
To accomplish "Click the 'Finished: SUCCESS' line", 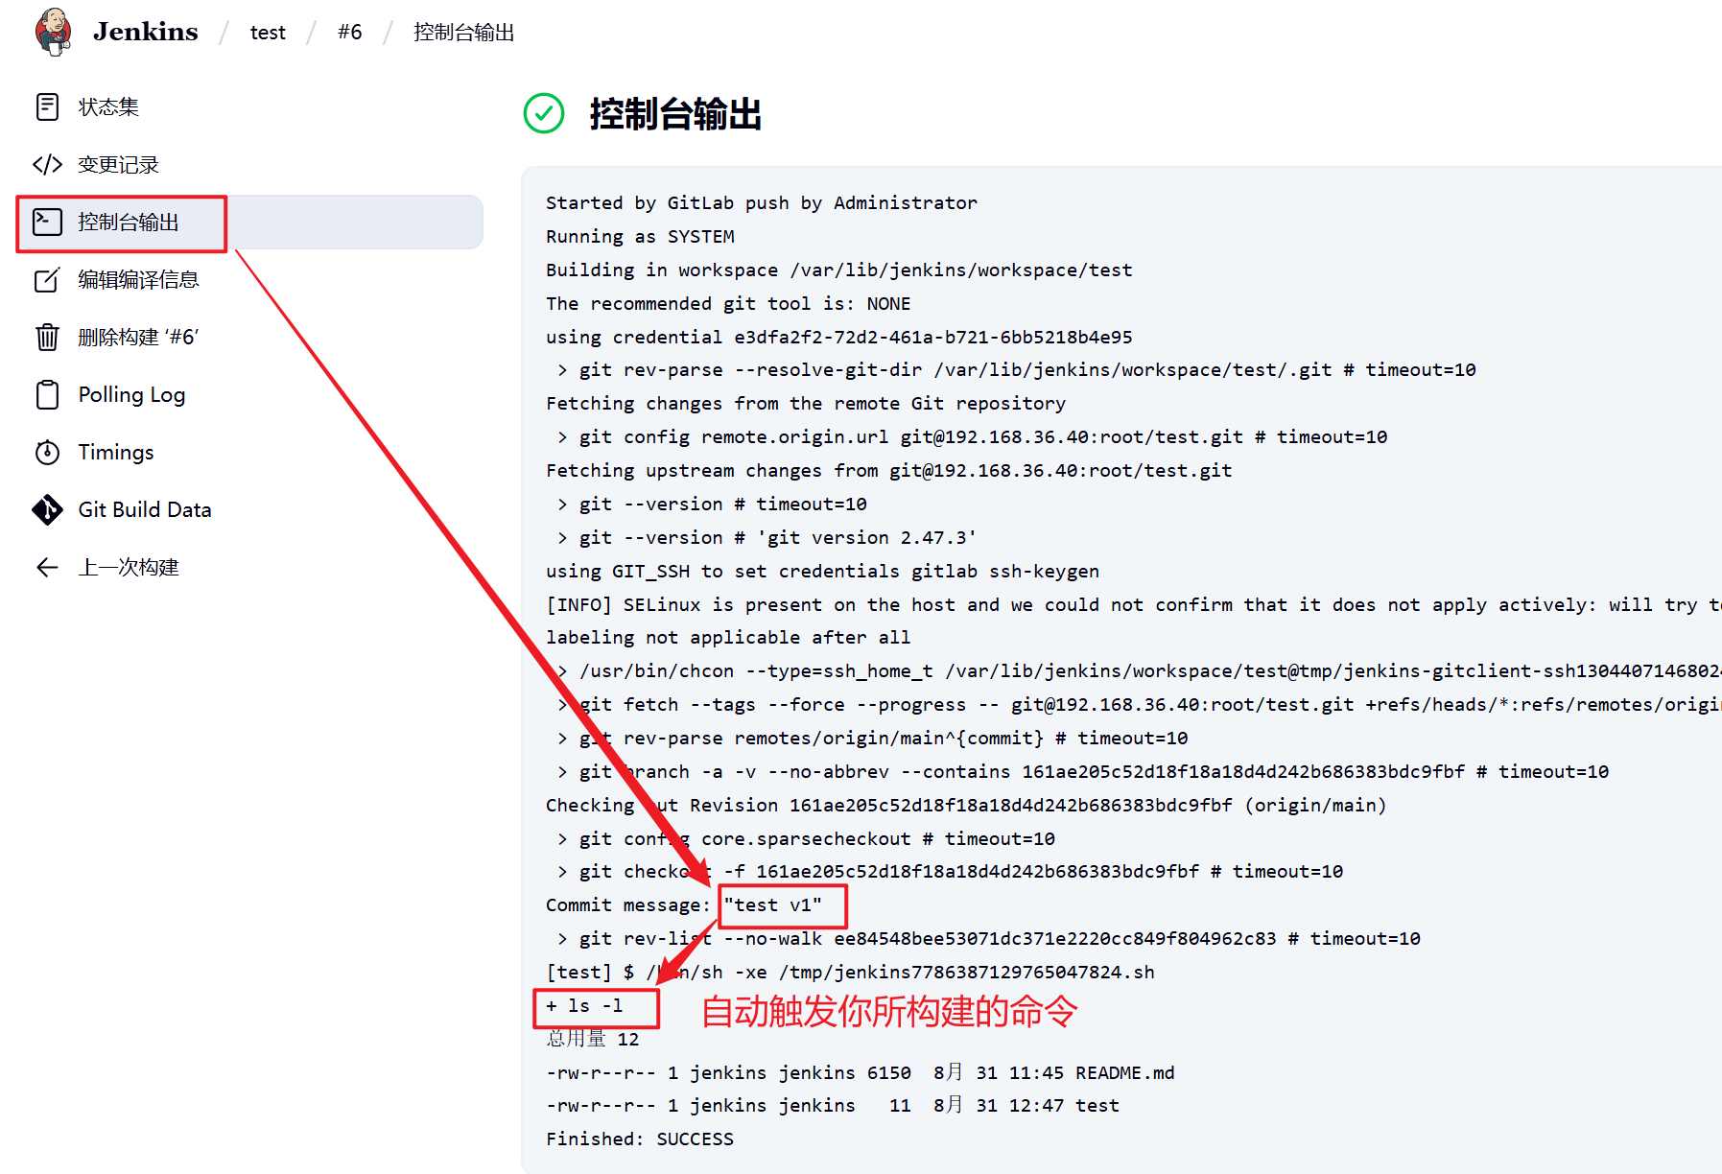I will coord(640,1139).
